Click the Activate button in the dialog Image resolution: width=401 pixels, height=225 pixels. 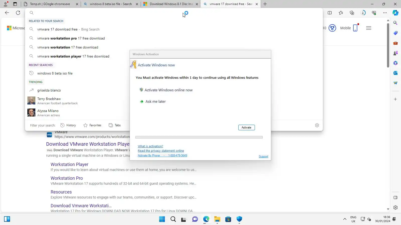[246, 127]
